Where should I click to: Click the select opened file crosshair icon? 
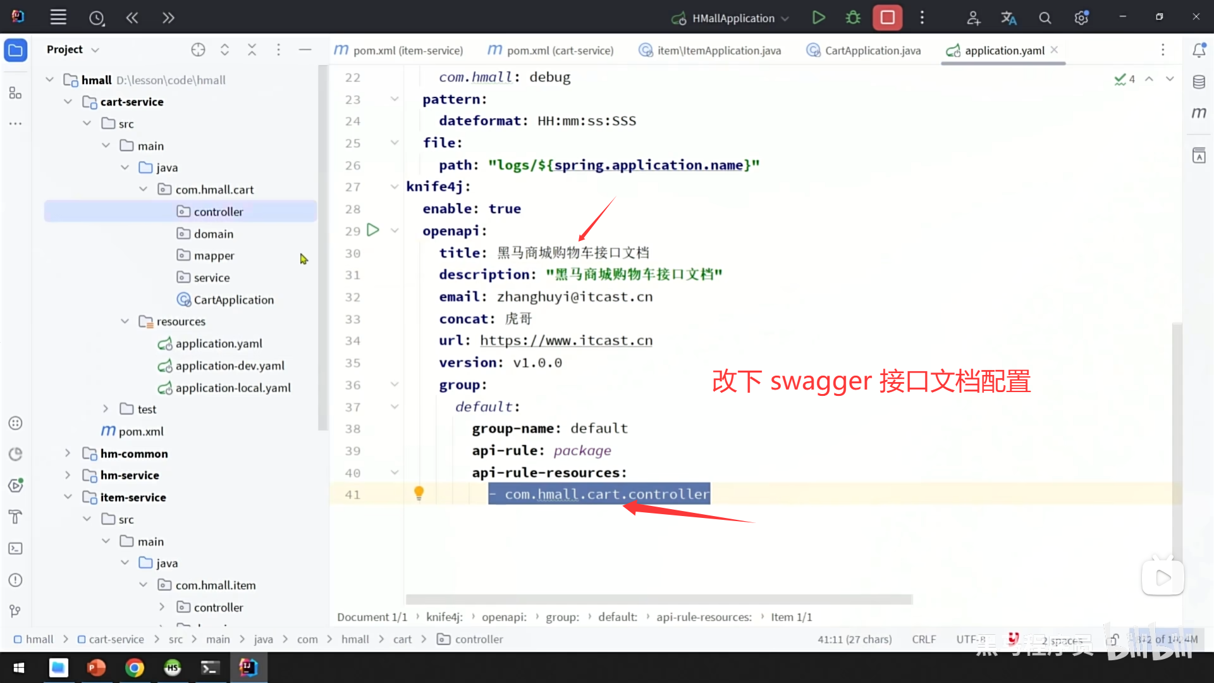[x=198, y=50]
